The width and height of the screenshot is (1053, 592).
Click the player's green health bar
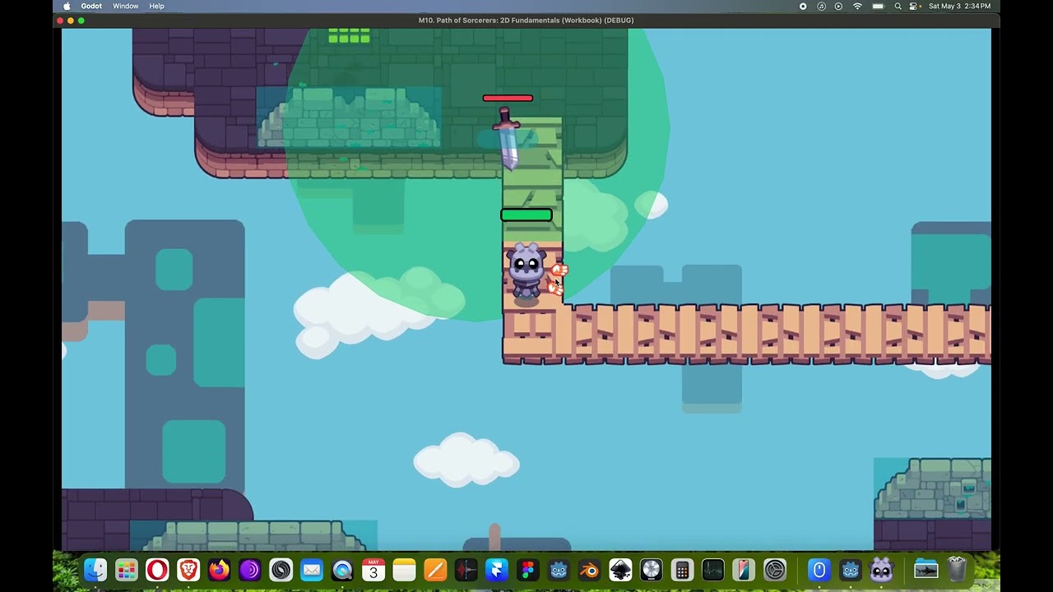pyautogui.click(x=526, y=215)
